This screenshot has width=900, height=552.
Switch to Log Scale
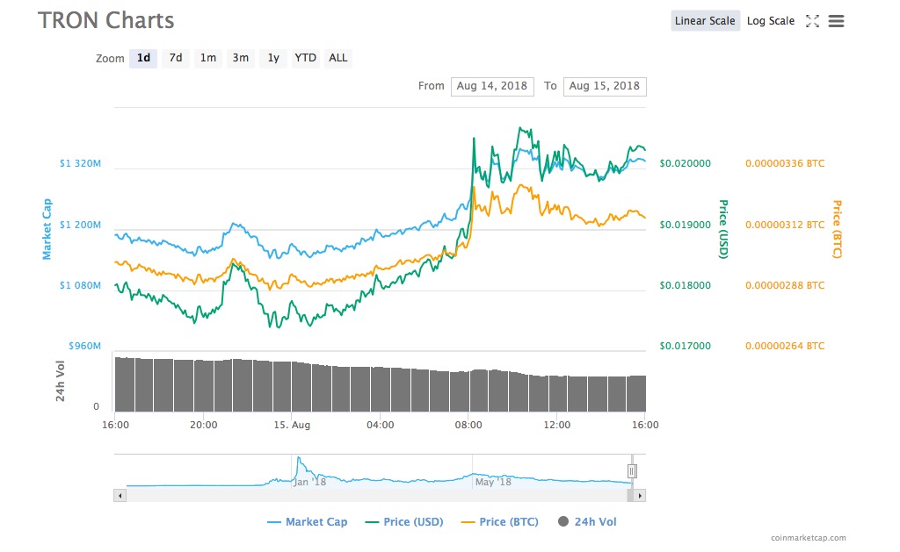click(x=770, y=21)
